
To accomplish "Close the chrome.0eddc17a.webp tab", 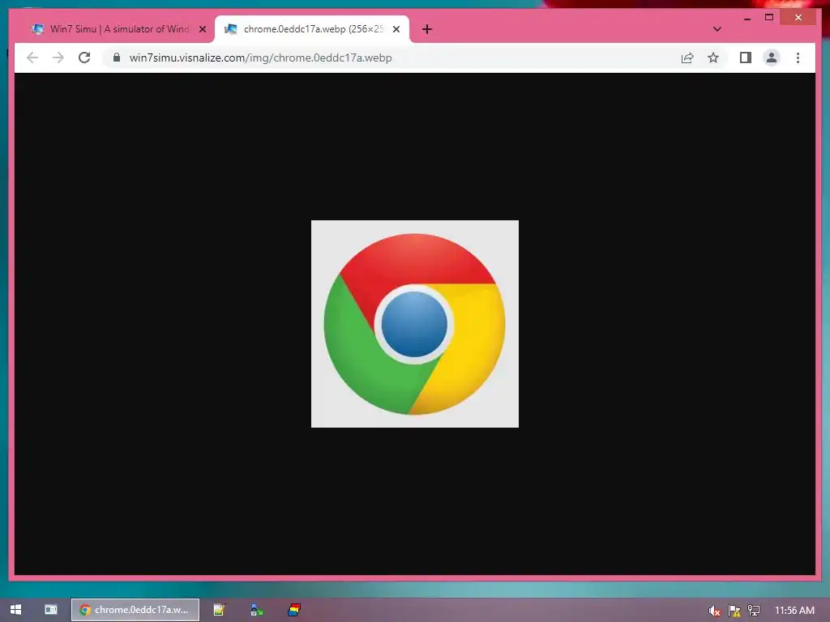I will (396, 29).
